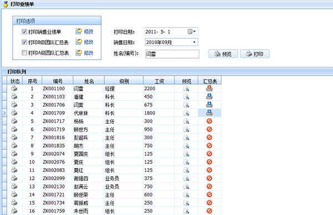Click the printer status icon for ZK001835

[x=14, y=145]
